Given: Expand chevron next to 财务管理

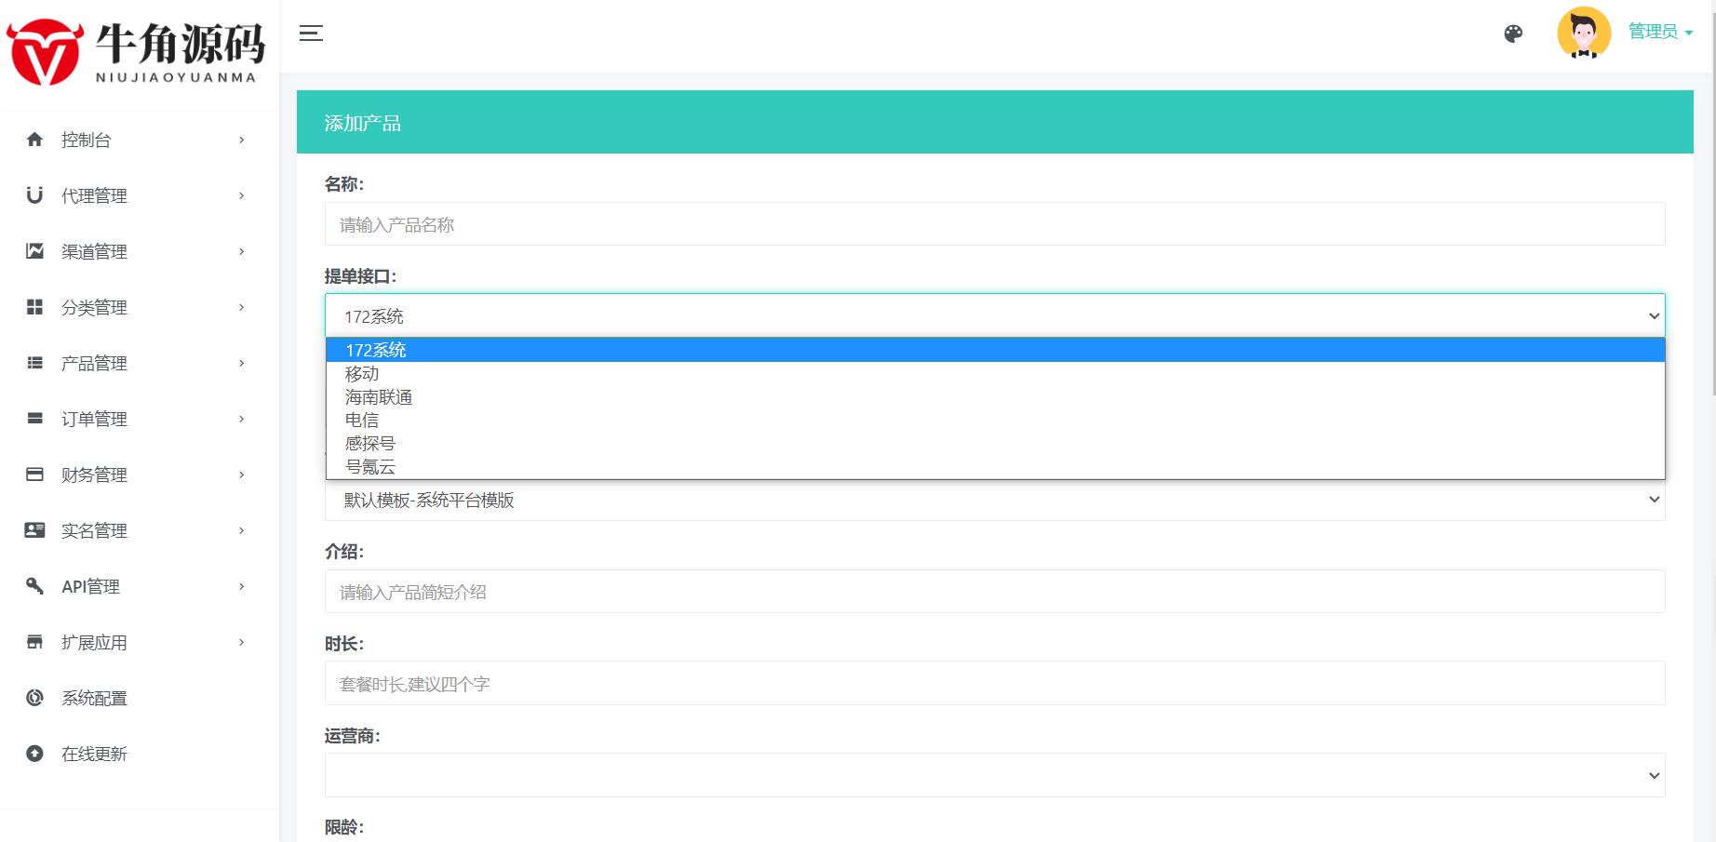Looking at the screenshot, I should (242, 474).
